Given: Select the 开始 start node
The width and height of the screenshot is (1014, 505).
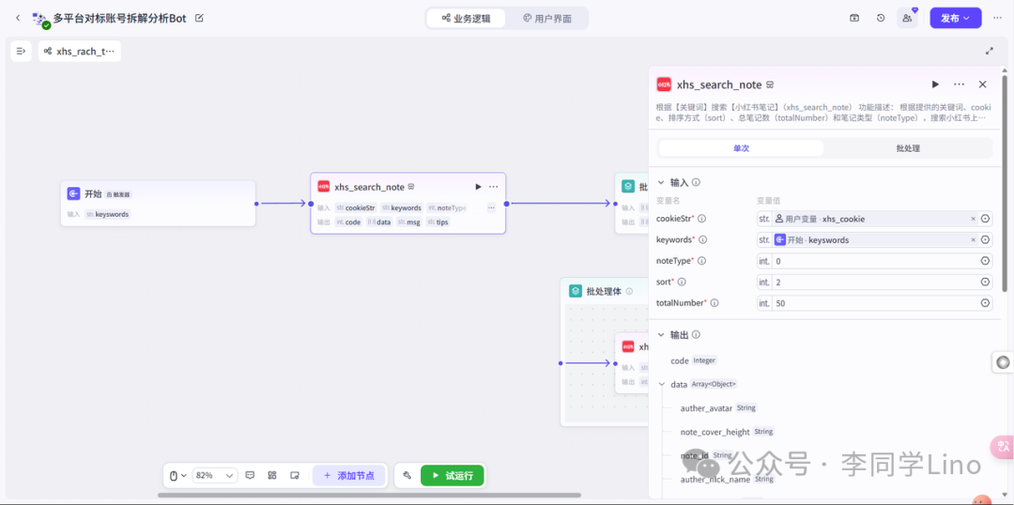Looking at the screenshot, I should coord(158,203).
